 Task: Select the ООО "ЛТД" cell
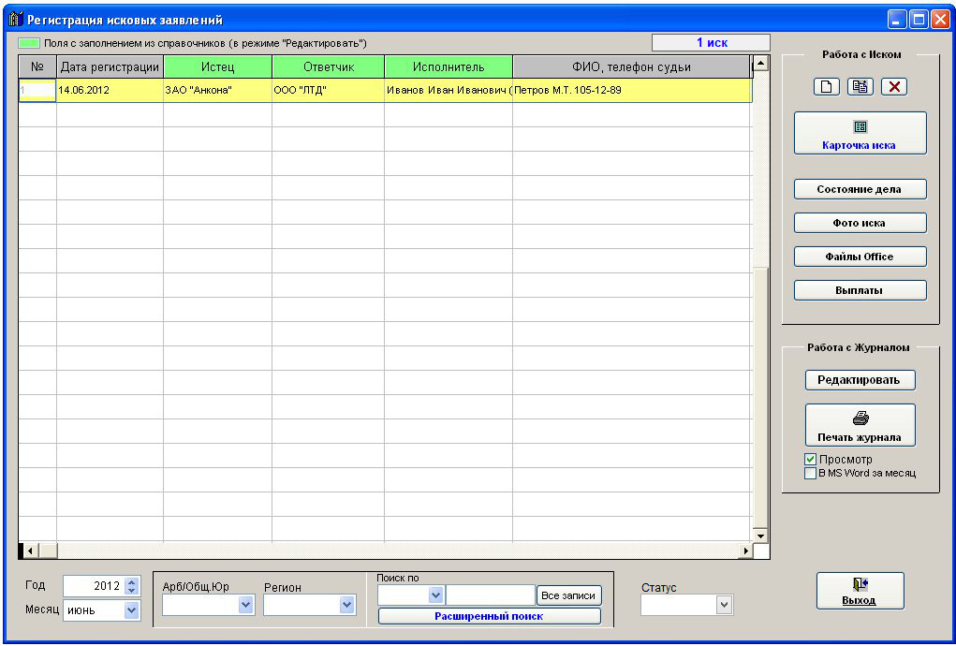click(x=328, y=90)
